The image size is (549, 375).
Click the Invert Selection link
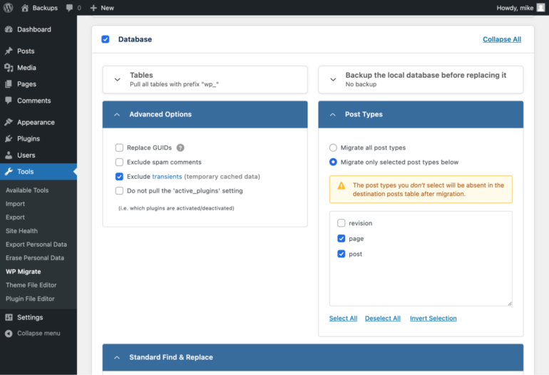pyautogui.click(x=433, y=318)
